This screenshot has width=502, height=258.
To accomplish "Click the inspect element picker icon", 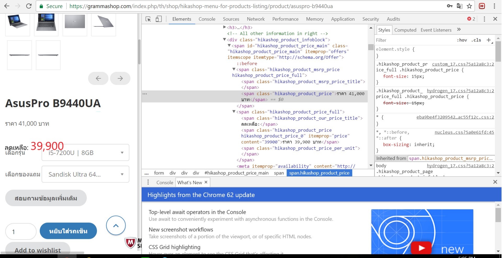I will (x=148, y=19).
